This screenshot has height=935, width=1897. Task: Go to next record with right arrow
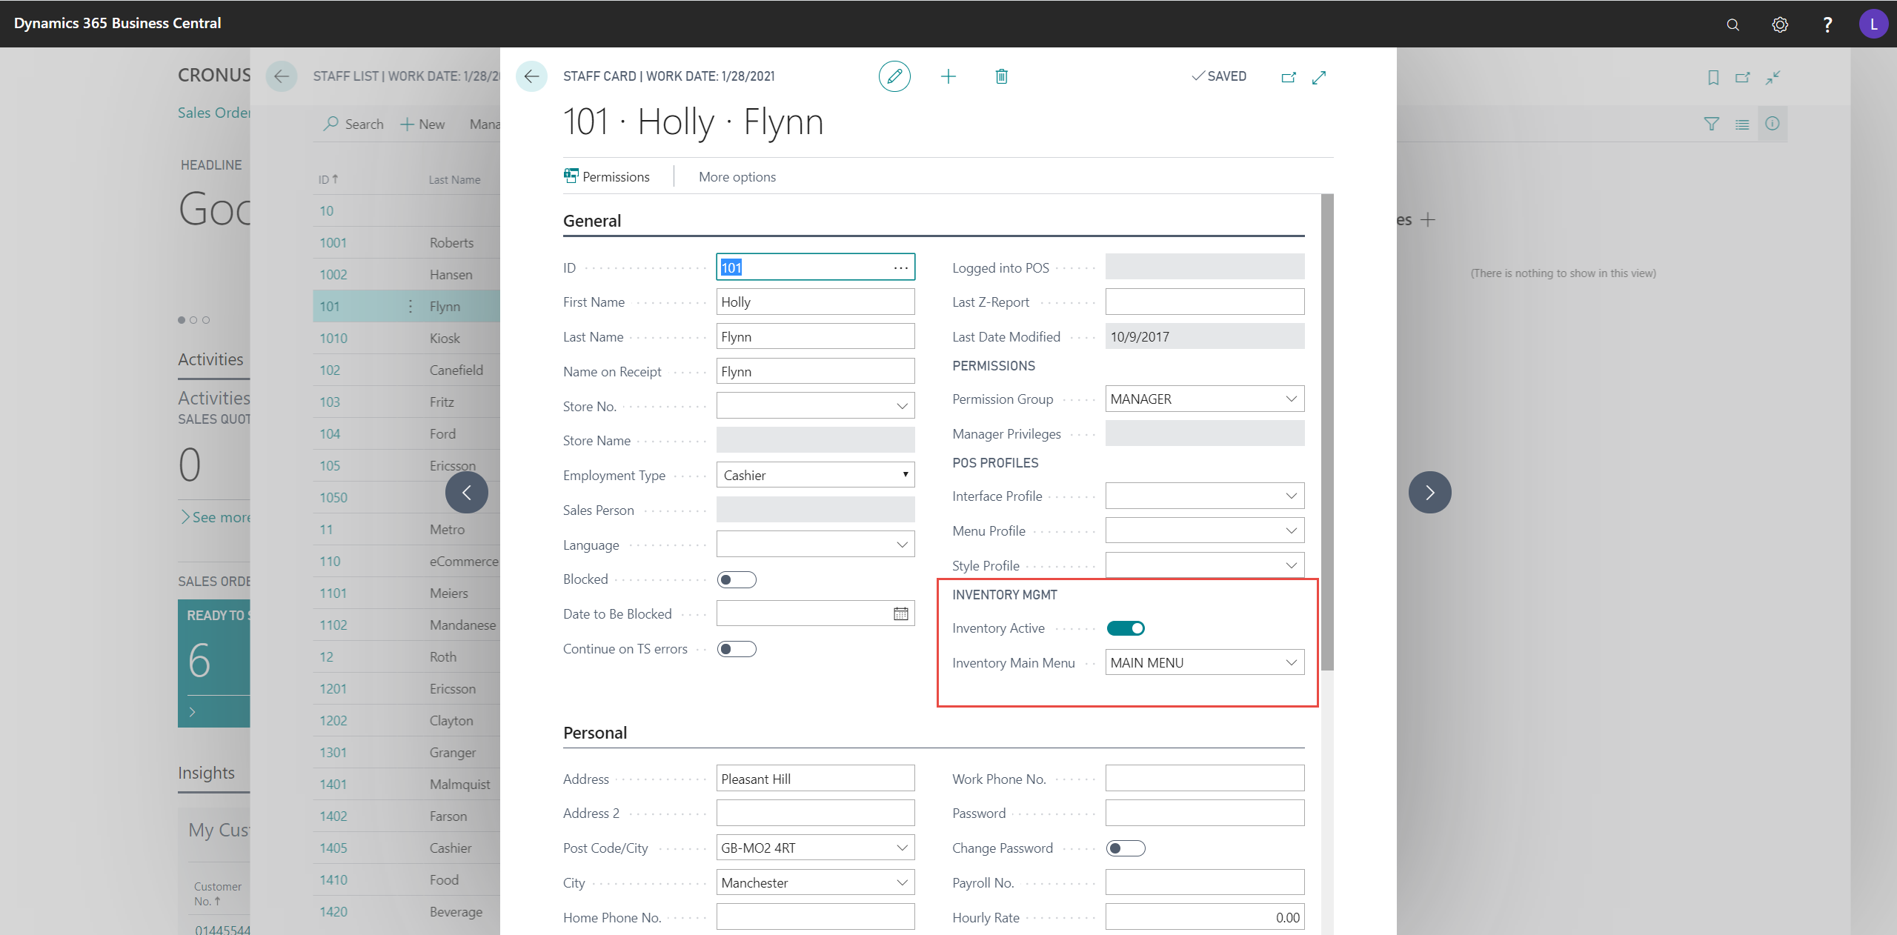click(x=1429, y=493)
